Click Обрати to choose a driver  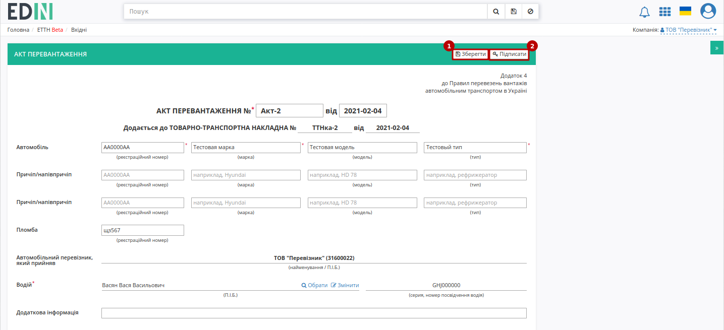pos(314,285)
